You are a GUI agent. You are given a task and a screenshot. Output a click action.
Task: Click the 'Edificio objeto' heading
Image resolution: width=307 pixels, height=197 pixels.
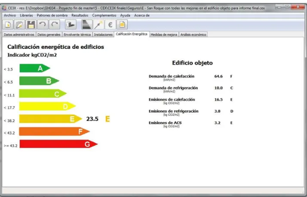(192, 63)
